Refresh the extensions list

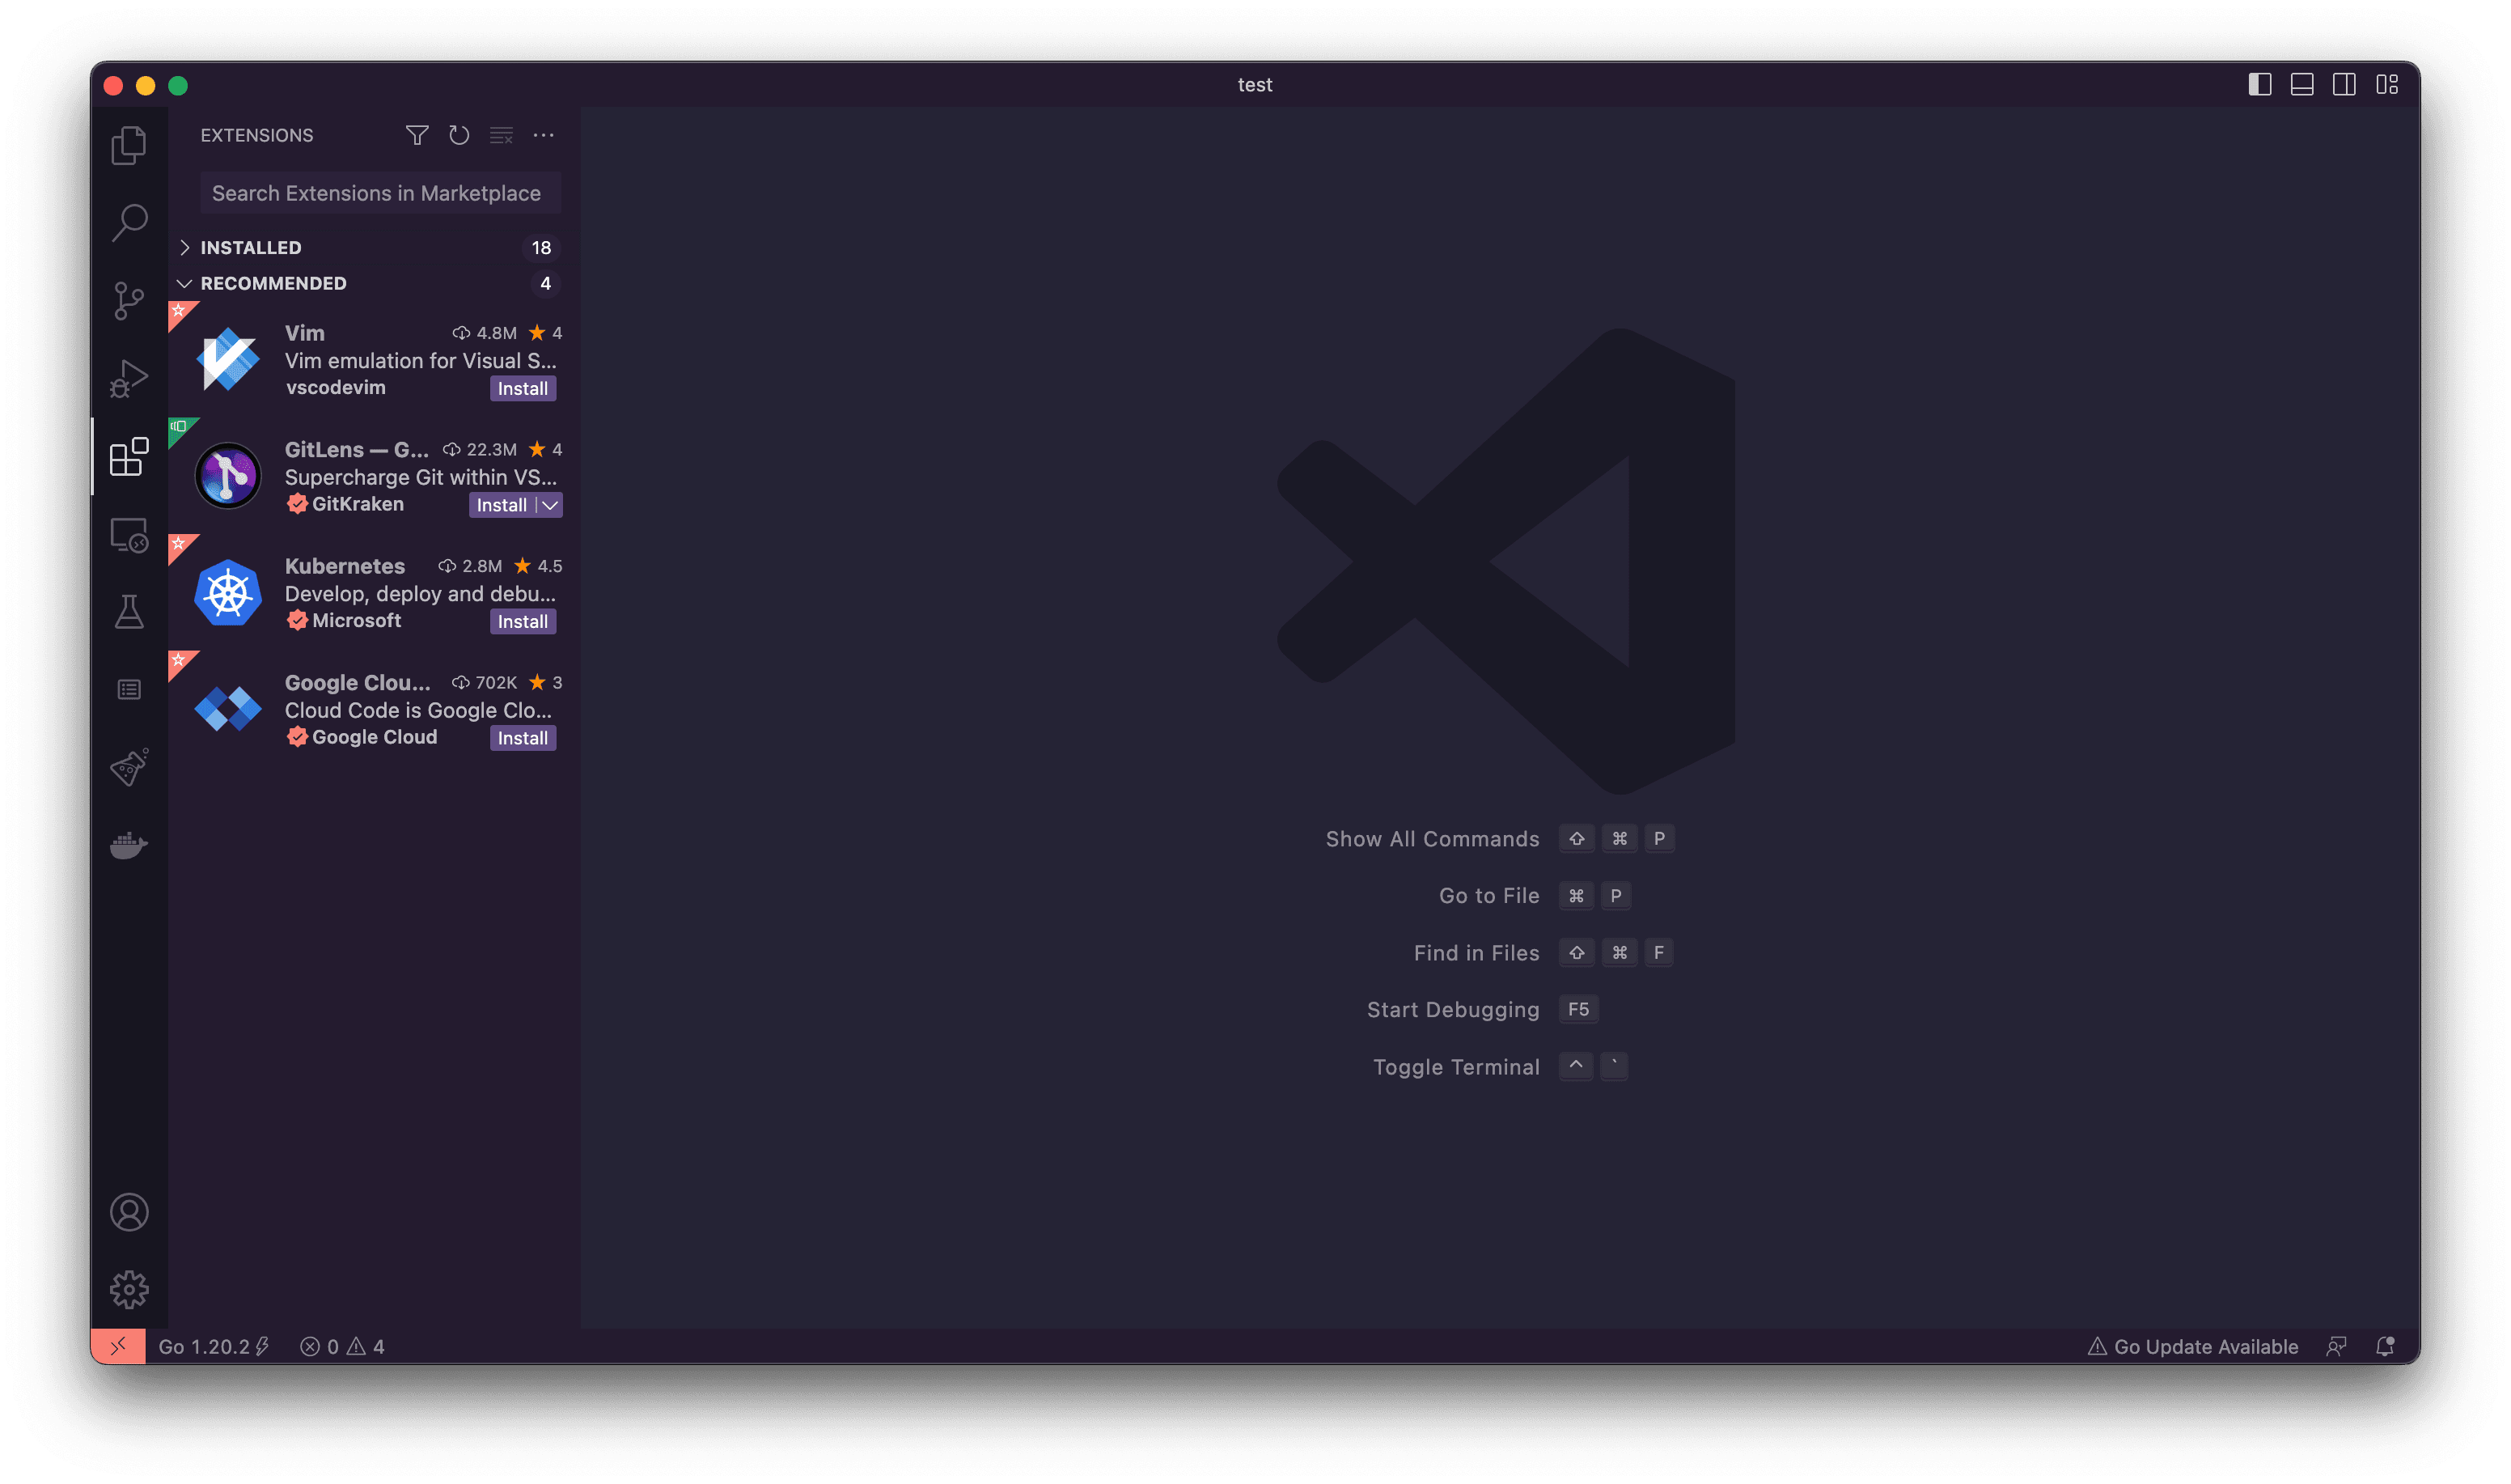459,135
